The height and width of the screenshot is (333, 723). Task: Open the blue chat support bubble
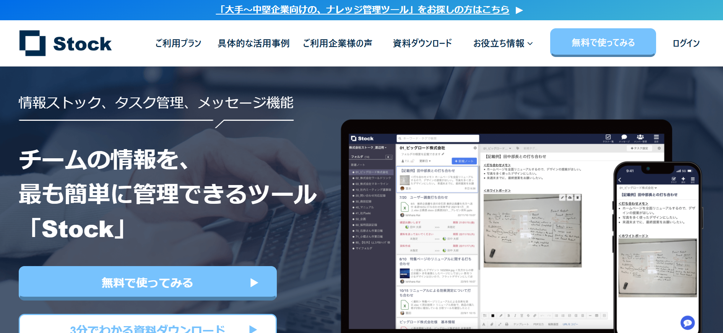coord(687,323)
